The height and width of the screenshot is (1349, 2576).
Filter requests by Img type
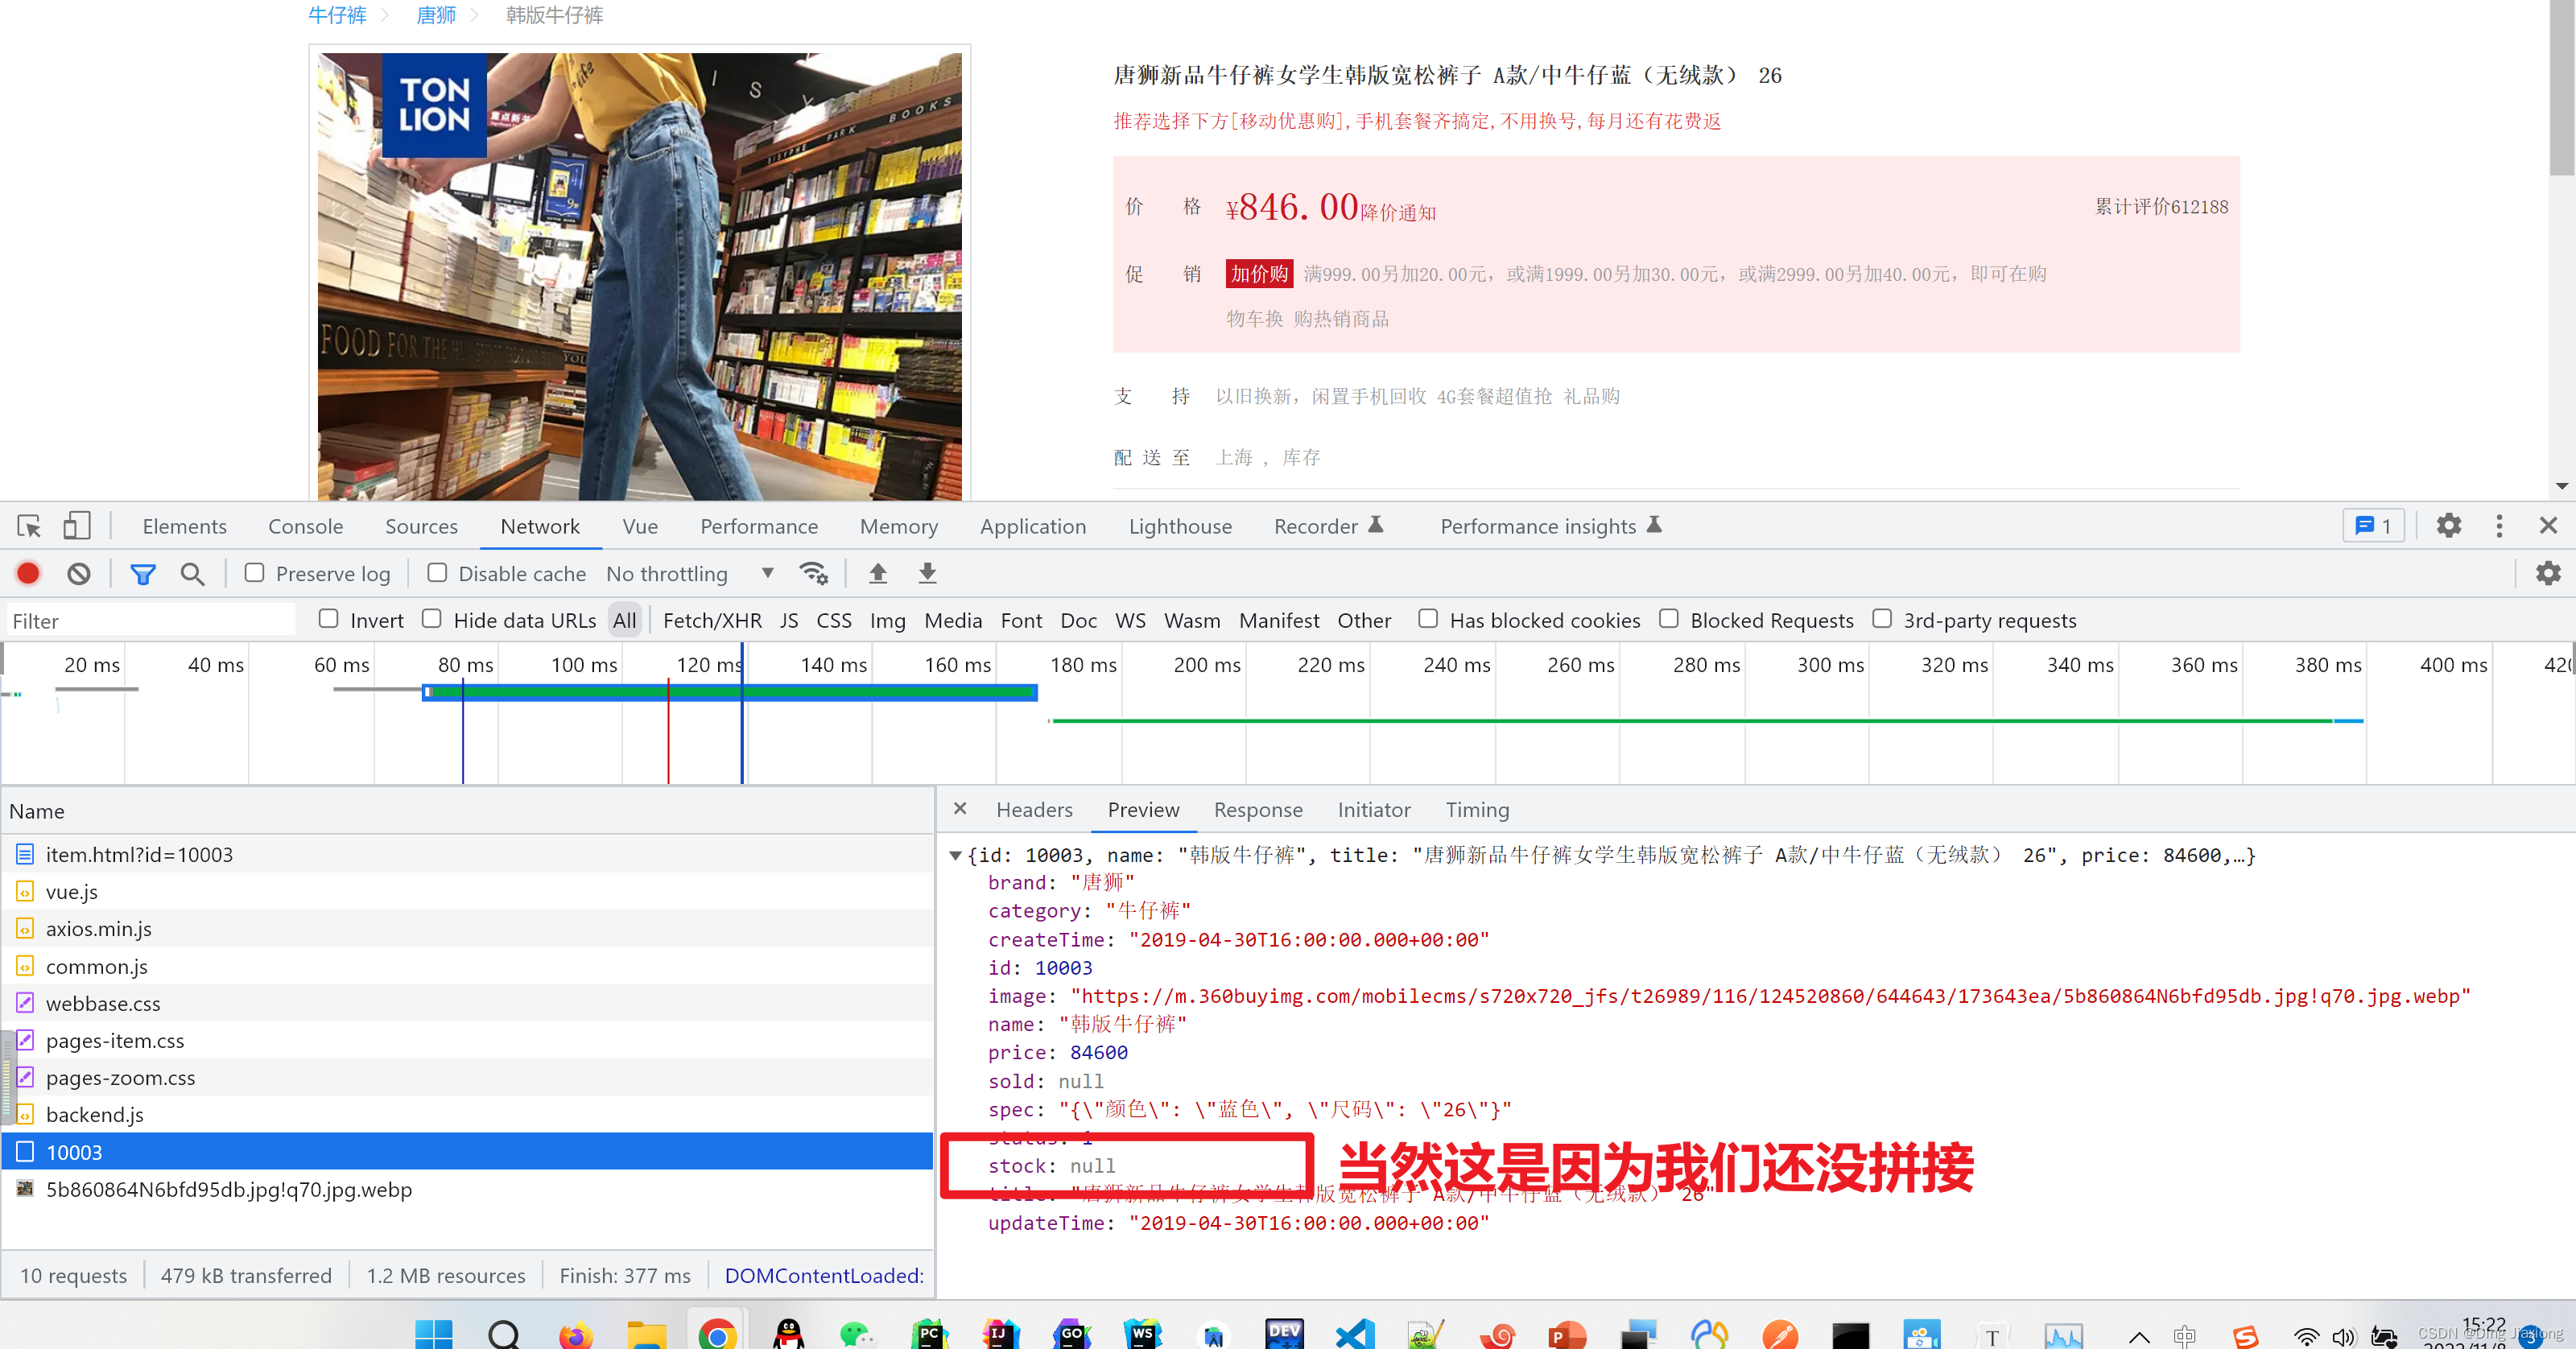point(887,620)
